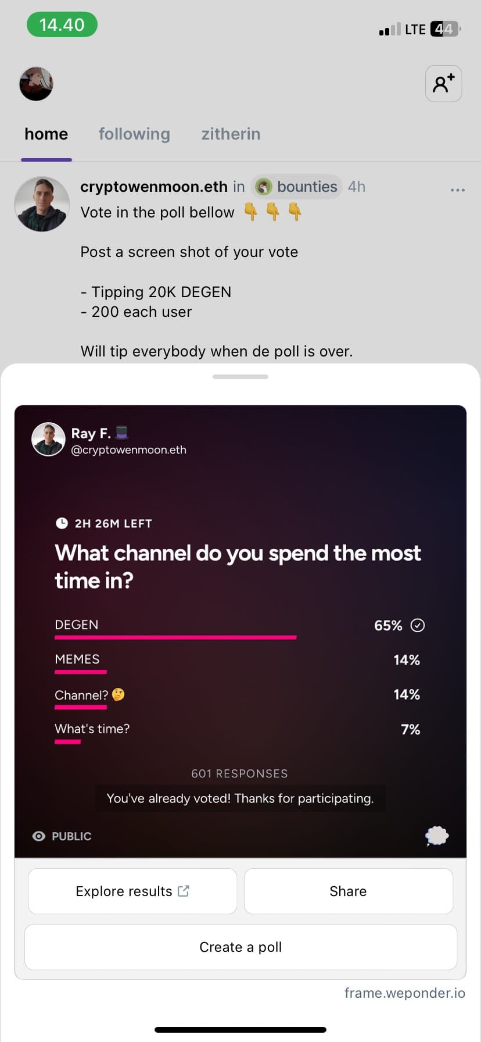Open your profile avatar menu

point(36,84)
